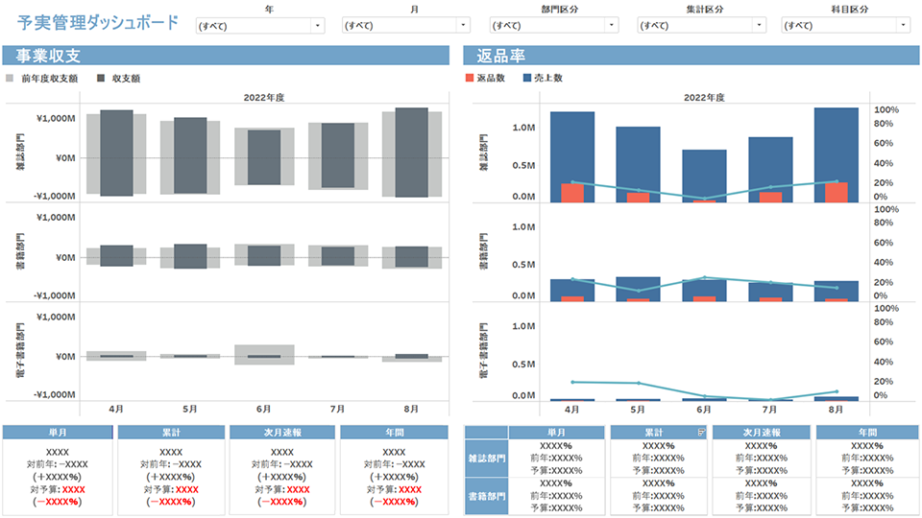Image resolution: width=922 pixels, height=518 pixels.
Task: Select the 年間 card header under 事業収支
Action: pos(395,433)
